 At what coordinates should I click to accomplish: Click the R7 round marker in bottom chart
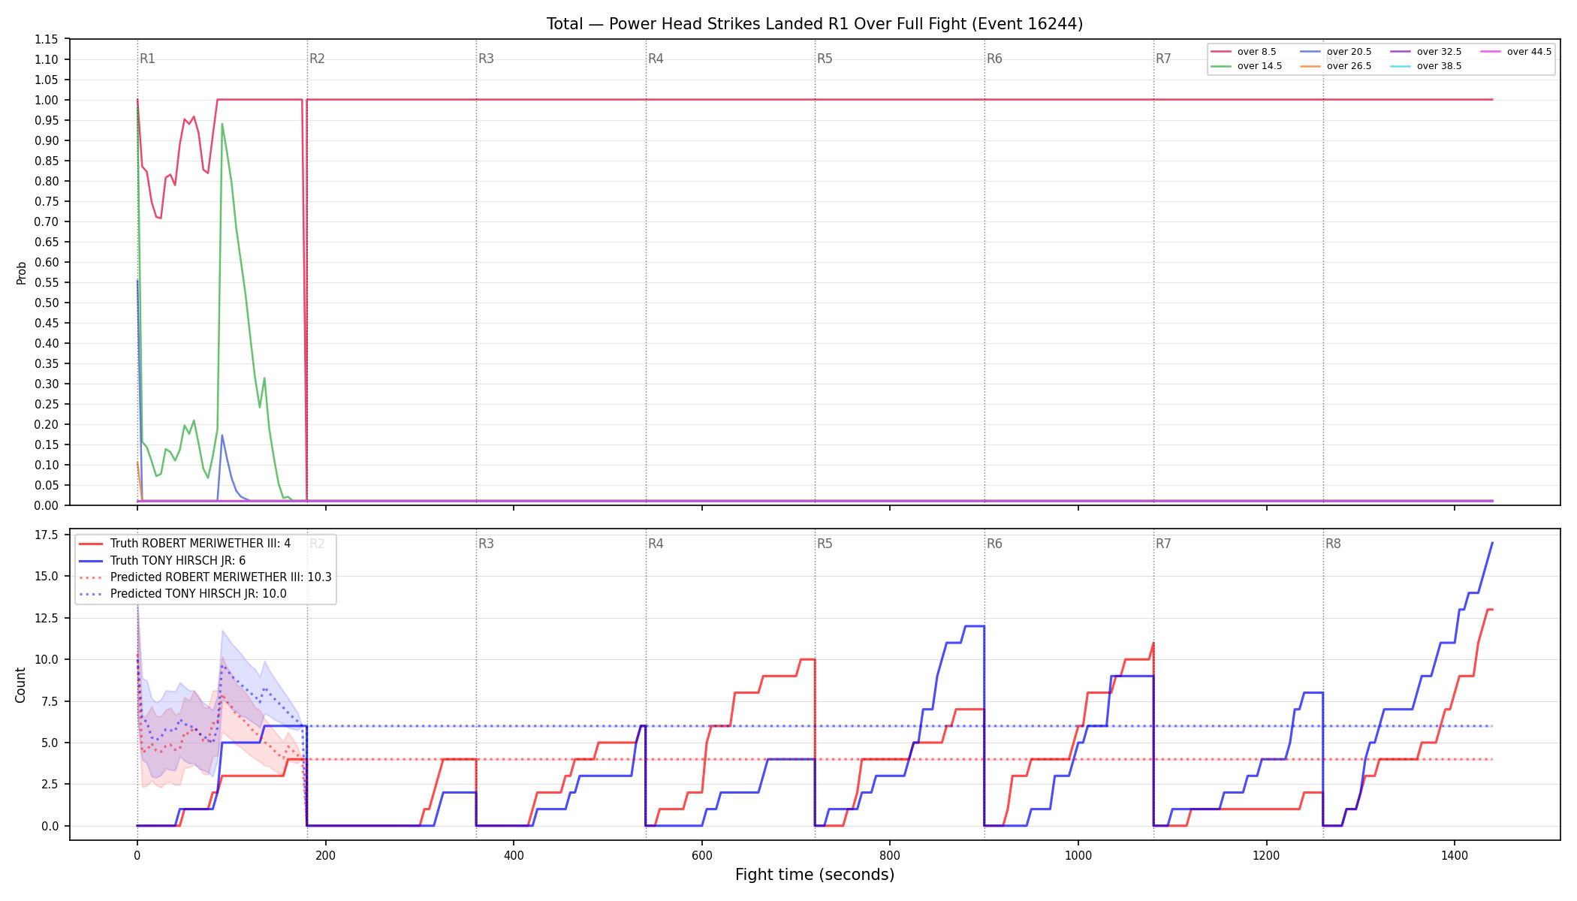pyautogui.click(x=1163, y=544)
